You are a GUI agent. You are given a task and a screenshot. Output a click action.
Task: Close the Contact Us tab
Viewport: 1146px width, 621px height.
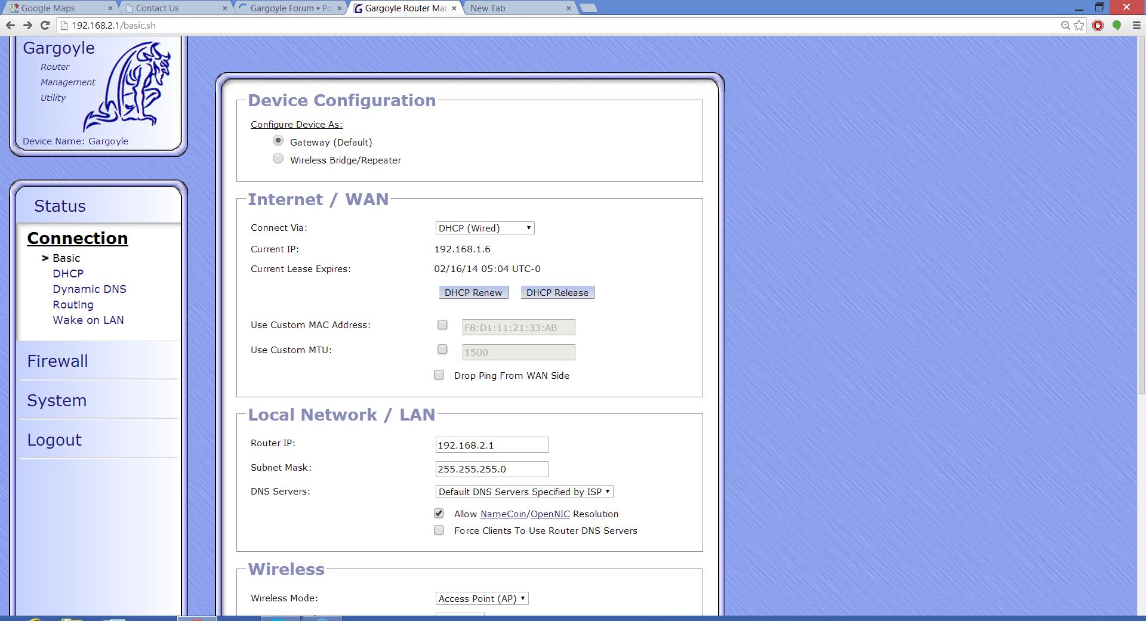tap(224, 8)
